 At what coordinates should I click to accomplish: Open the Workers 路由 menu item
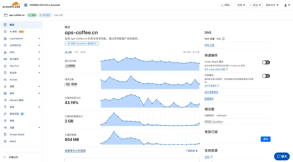click(x=21, y=100)
